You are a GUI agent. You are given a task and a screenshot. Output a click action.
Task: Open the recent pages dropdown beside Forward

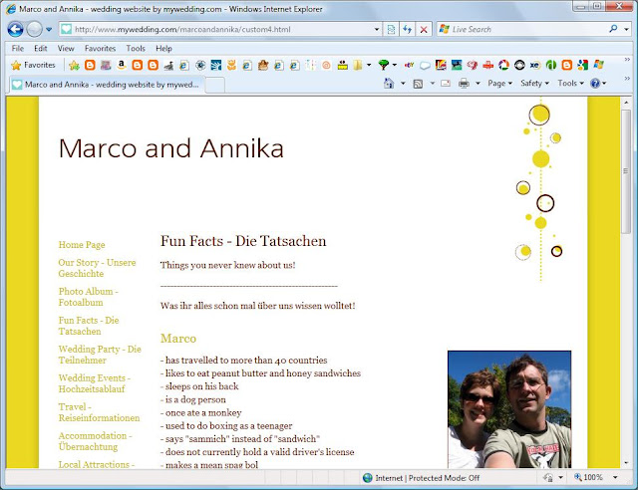pos(49,29)
